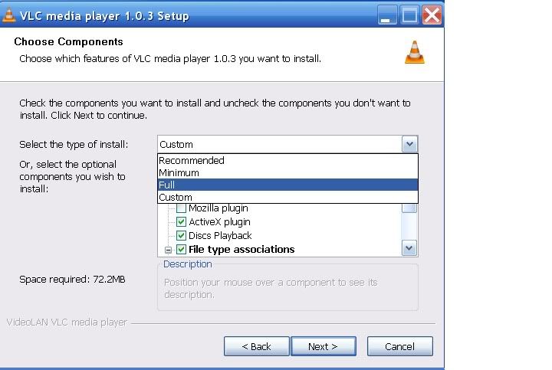This screenshot has height=370, width=552.
Task: Select Recommended install type option
Action: (287, 160)
